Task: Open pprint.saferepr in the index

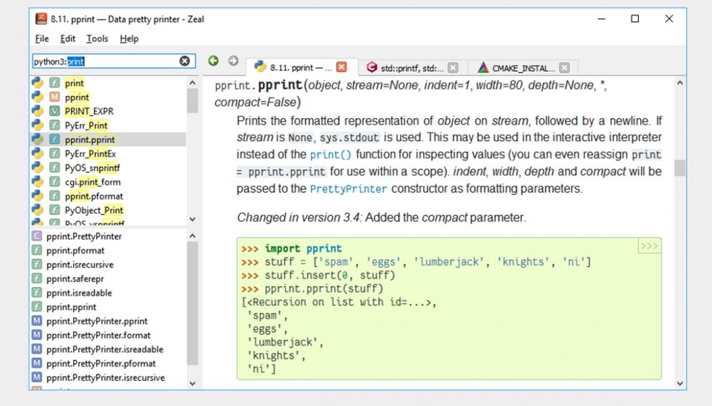Action: pyautogui.click(x=108, y=279)
